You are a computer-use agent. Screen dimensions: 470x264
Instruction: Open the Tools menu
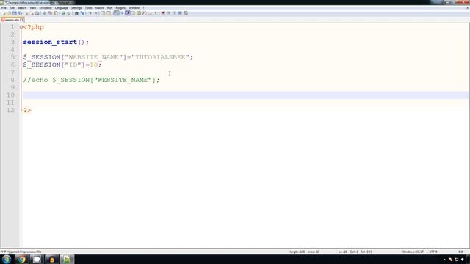pos(88,8)
